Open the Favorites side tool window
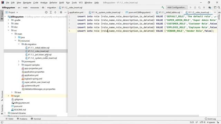 (2, 110)
